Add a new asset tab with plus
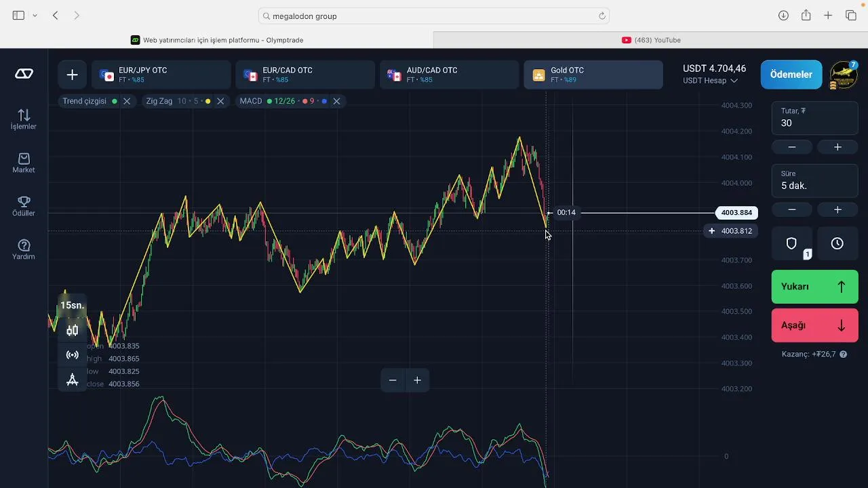This screenshot has width=868, height=488. click(72, 75)
